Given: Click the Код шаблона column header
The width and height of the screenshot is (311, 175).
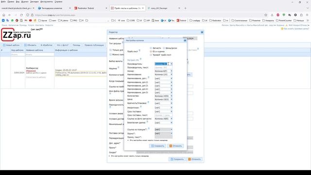Looking at the screenshot, I should coord(17,50).
